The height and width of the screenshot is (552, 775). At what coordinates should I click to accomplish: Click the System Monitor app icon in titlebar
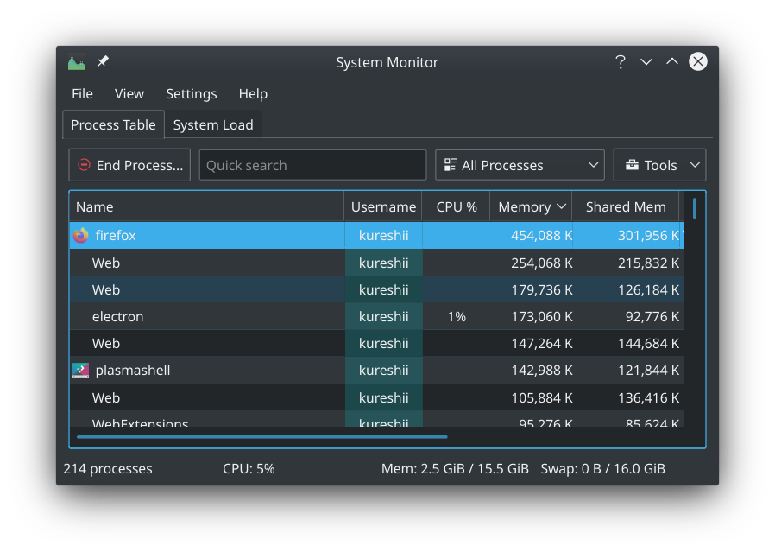[77, 62]
